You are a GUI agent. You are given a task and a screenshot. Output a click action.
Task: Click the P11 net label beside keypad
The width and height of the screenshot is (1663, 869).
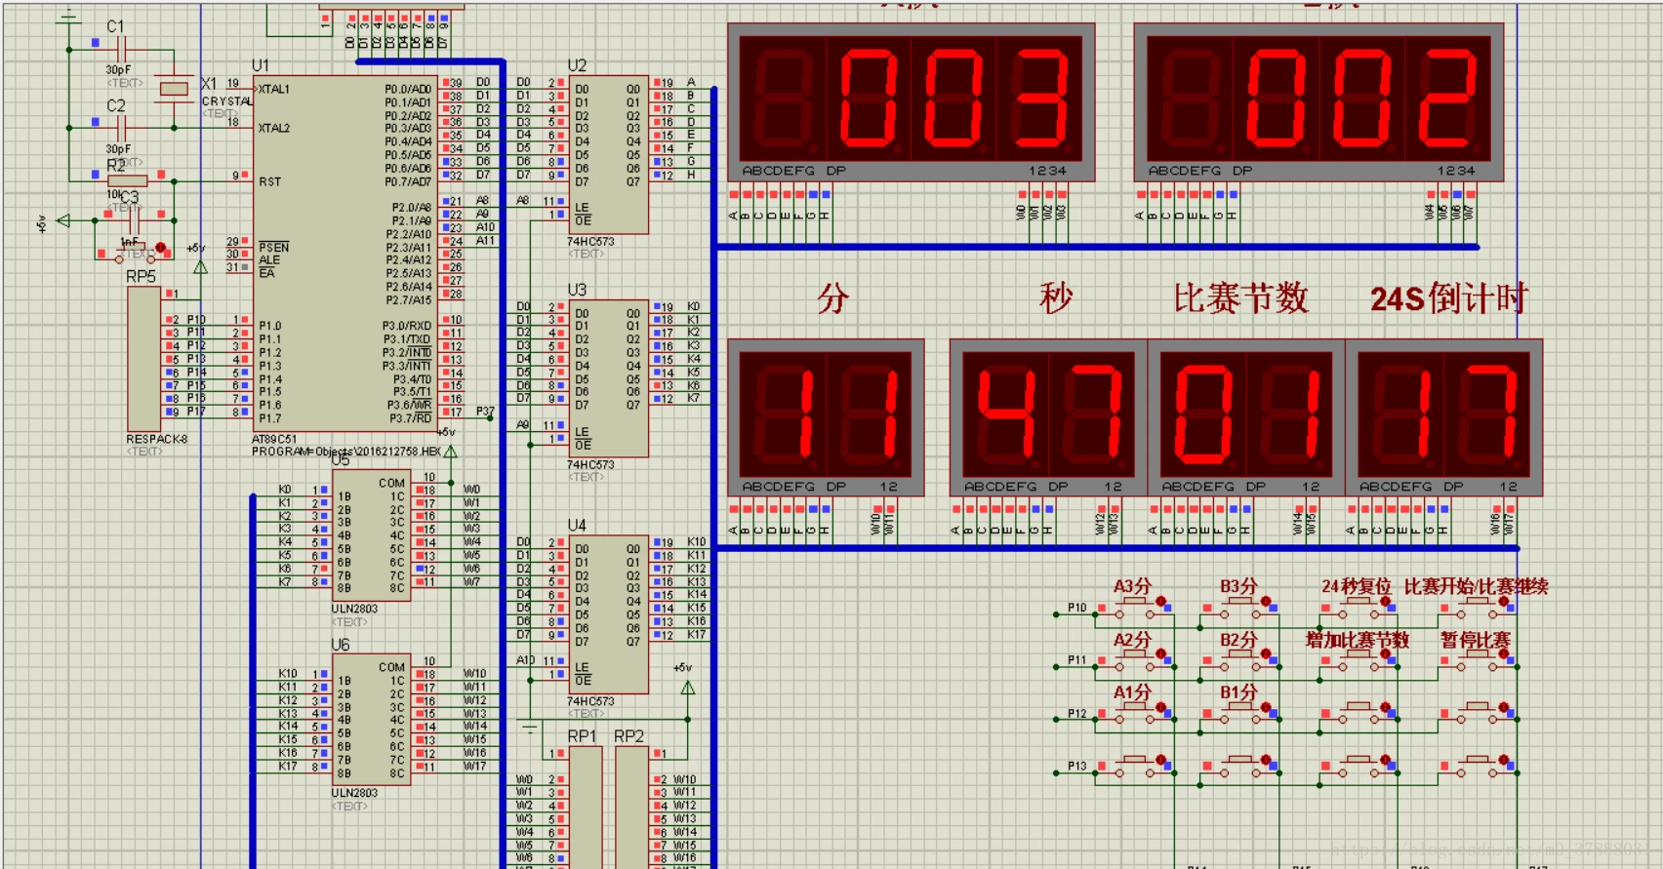click(1076, 660)
